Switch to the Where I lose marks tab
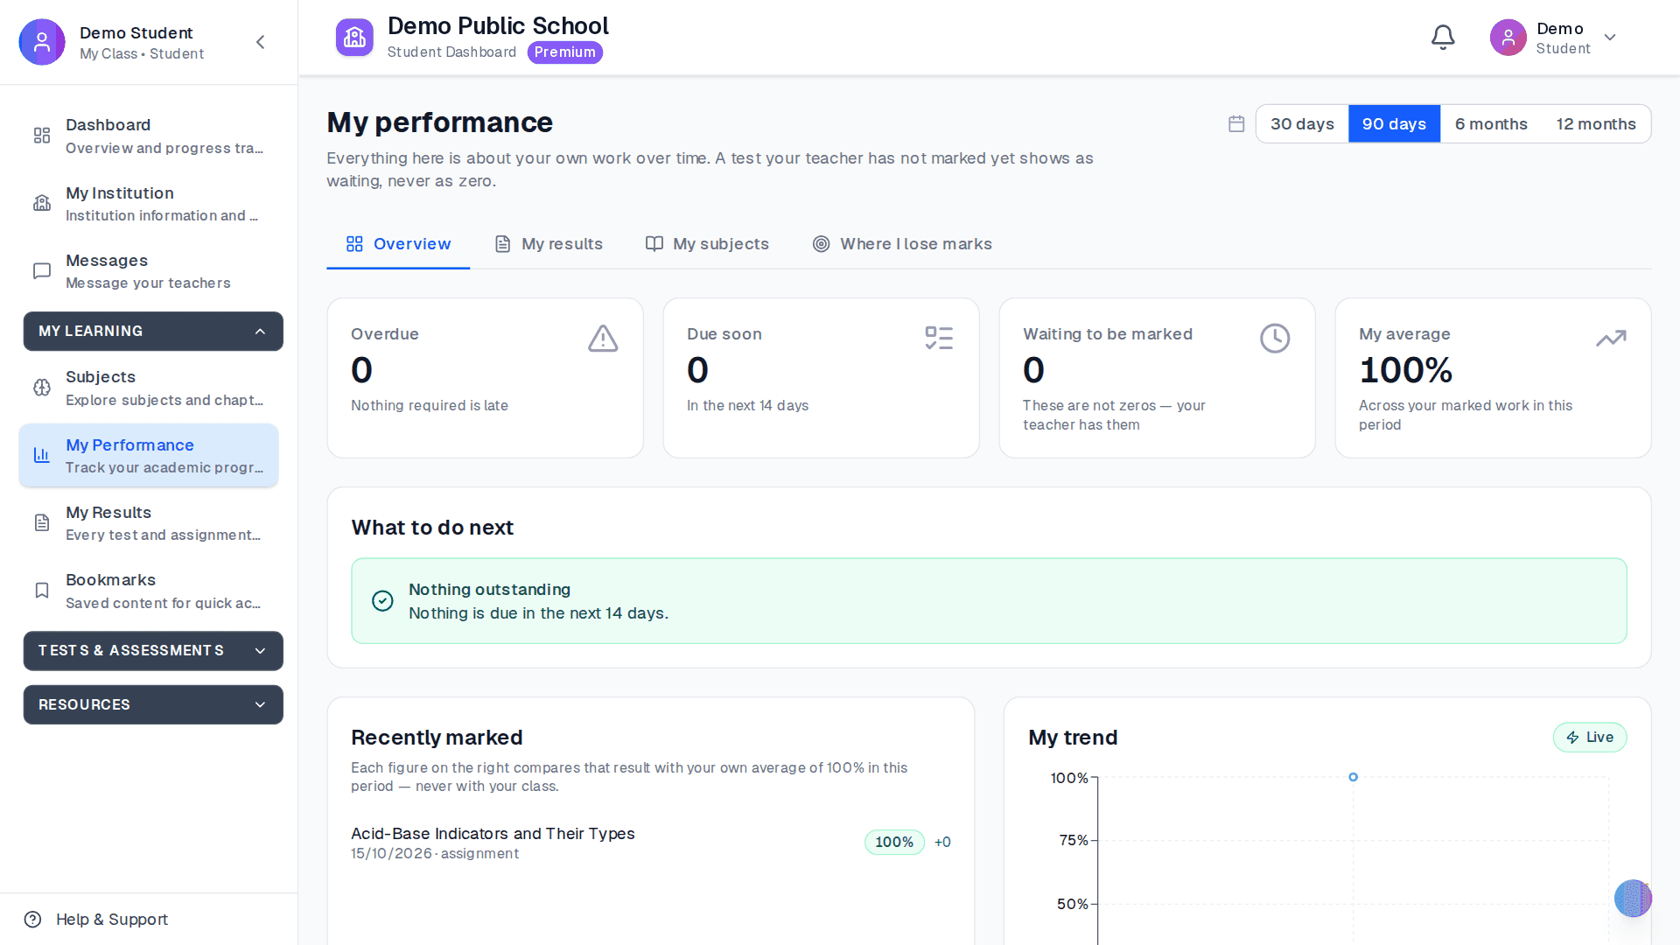1680x945 pixels. coord(902,244)
